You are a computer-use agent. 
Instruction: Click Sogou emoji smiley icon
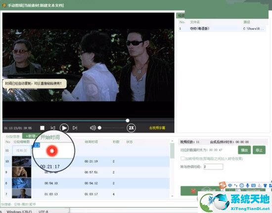(242, 186)
